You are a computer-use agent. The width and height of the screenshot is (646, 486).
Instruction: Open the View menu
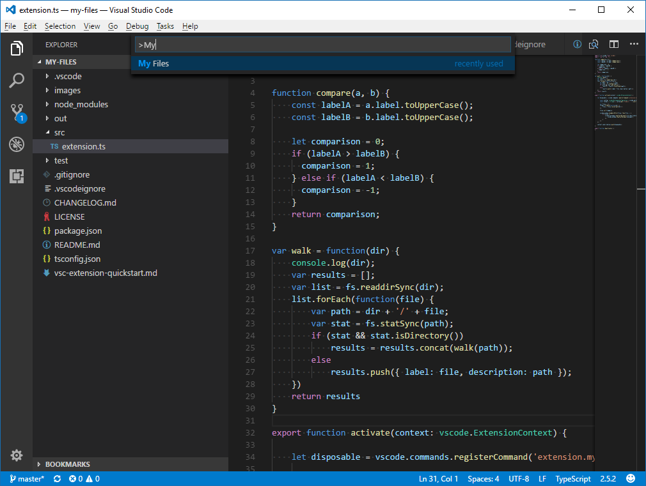point(91,26)
